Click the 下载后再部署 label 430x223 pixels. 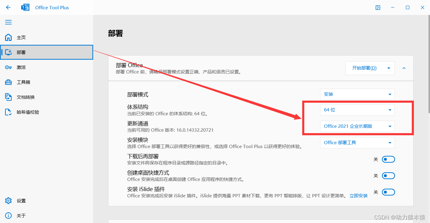click(x=143, y=156)
